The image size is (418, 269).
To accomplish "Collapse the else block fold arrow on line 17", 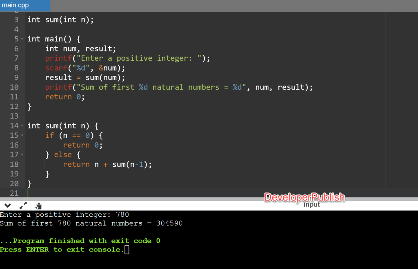I will click(x=22, y=154).
